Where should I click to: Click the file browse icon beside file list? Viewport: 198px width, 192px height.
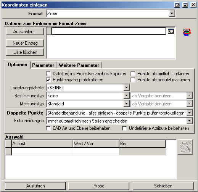click(171, 31)
